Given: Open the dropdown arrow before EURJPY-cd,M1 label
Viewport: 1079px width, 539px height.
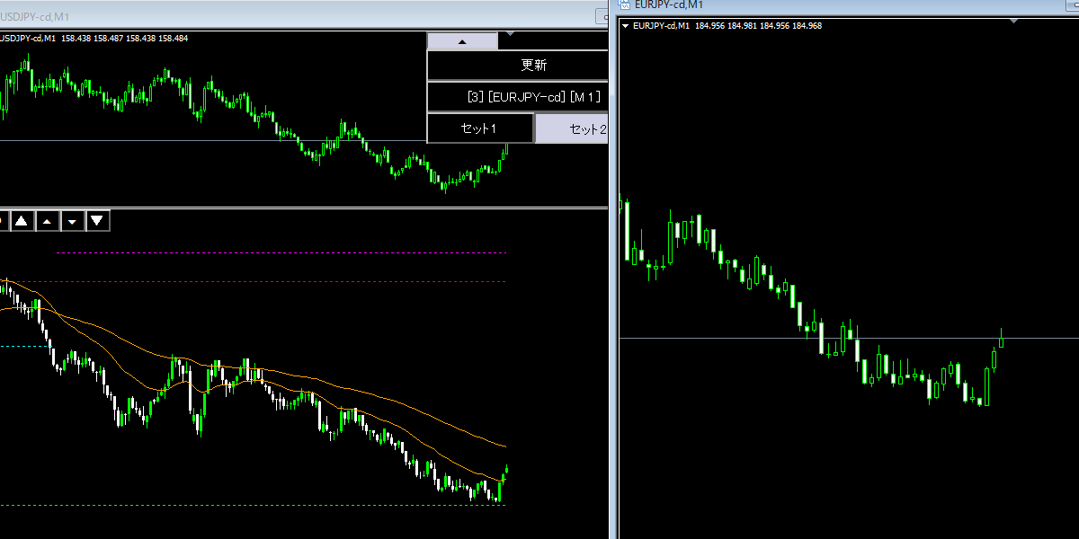Looking at the screenshot, I should coord(626,26).
